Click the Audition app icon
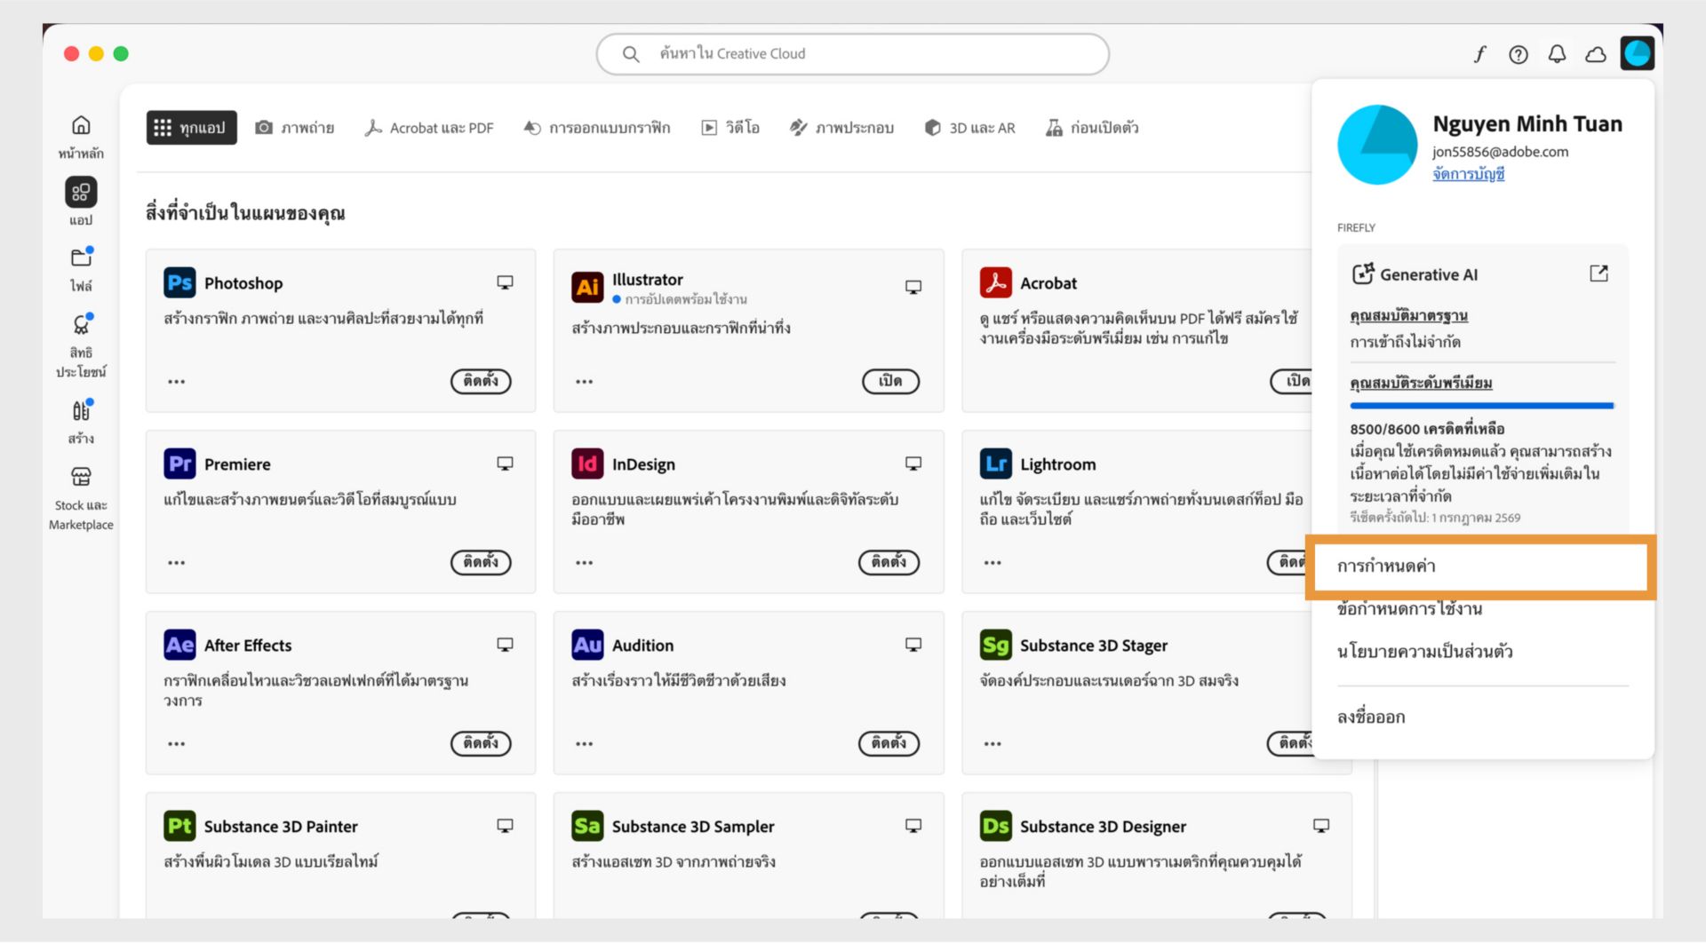This screenshot has height=943, width=1706. tap(587, 645)
